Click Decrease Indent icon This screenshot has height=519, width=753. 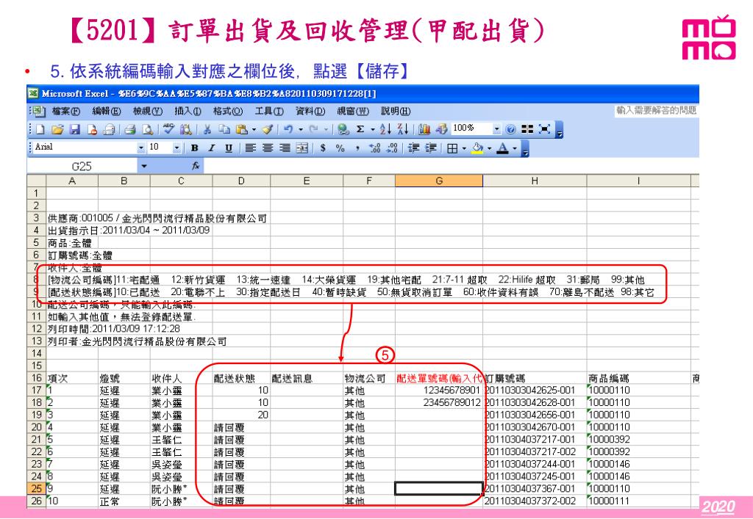click(413, 148)
